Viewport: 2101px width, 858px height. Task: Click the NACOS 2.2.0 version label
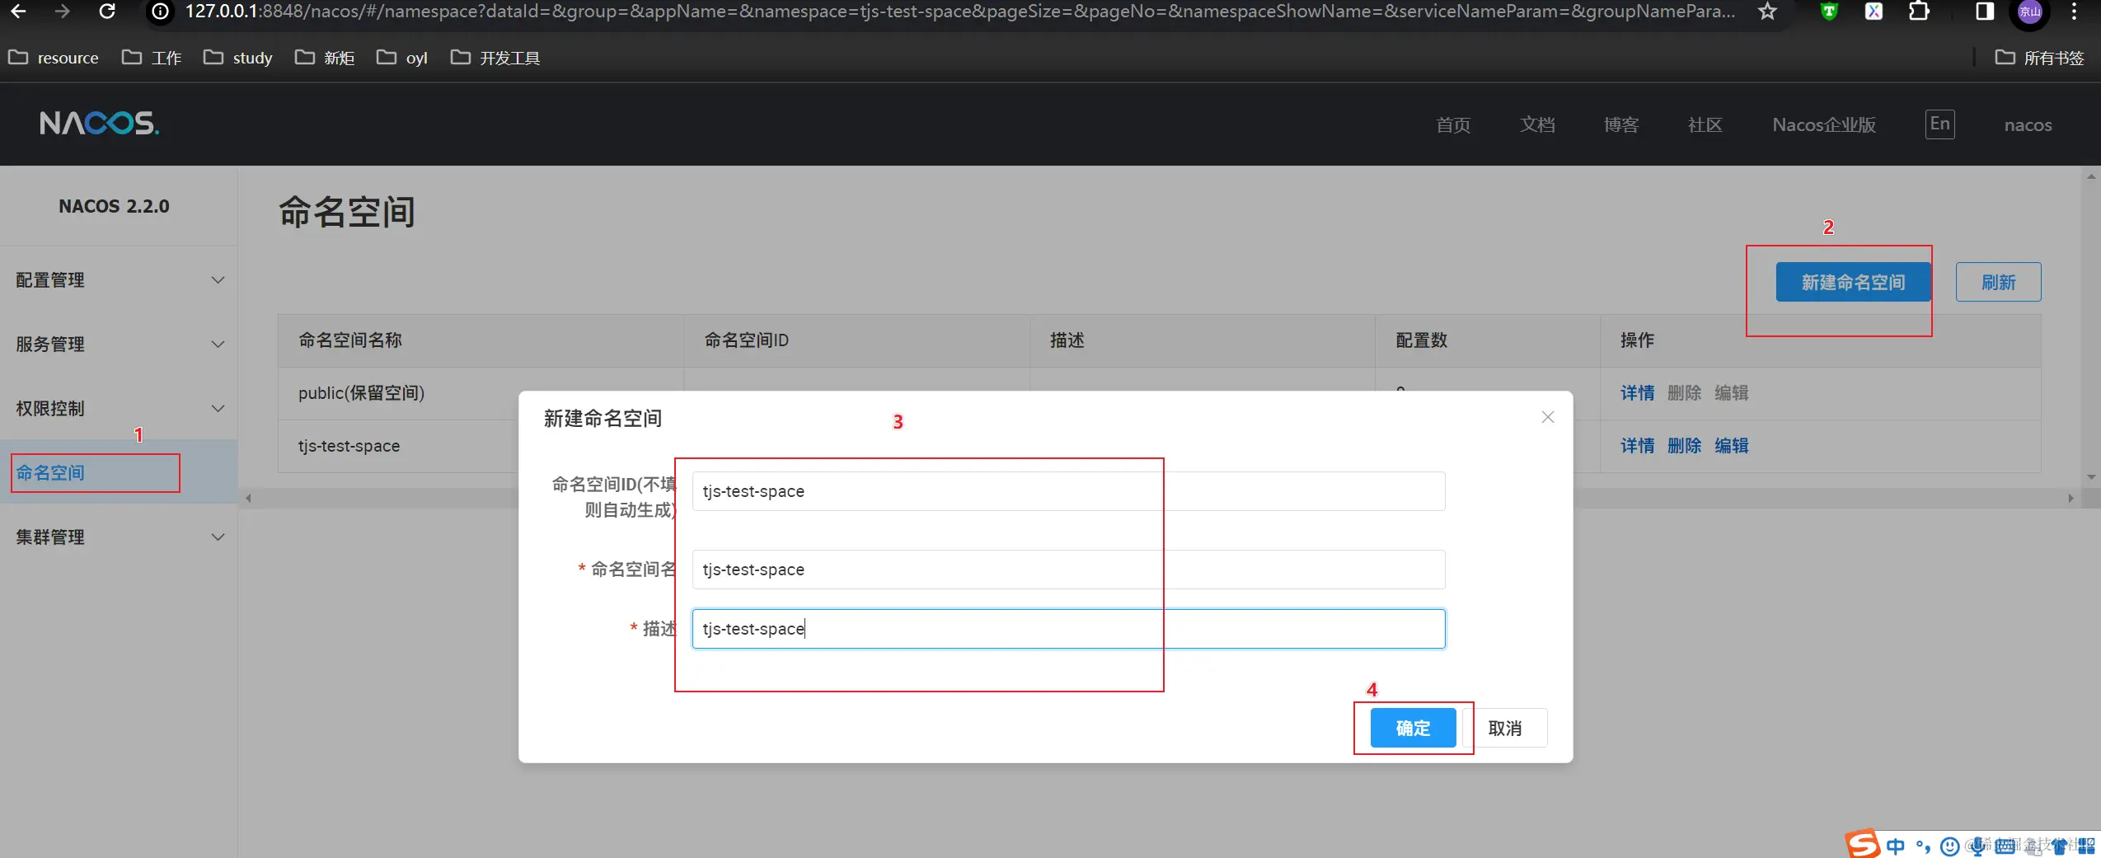tap(114, 206)
